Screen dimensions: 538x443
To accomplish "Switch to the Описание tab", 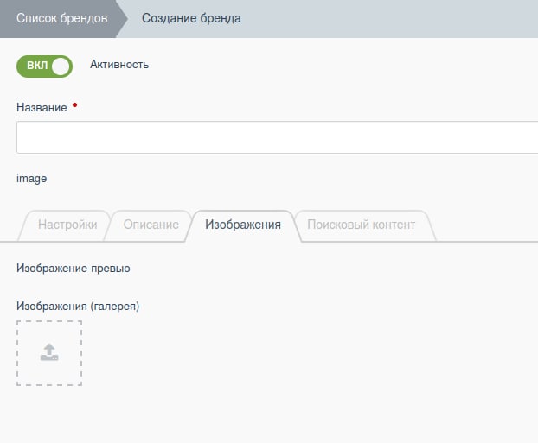I will pos(151,225).
